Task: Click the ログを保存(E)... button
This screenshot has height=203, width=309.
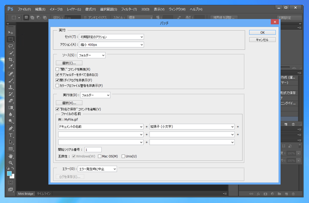Action: pos(70,177)
